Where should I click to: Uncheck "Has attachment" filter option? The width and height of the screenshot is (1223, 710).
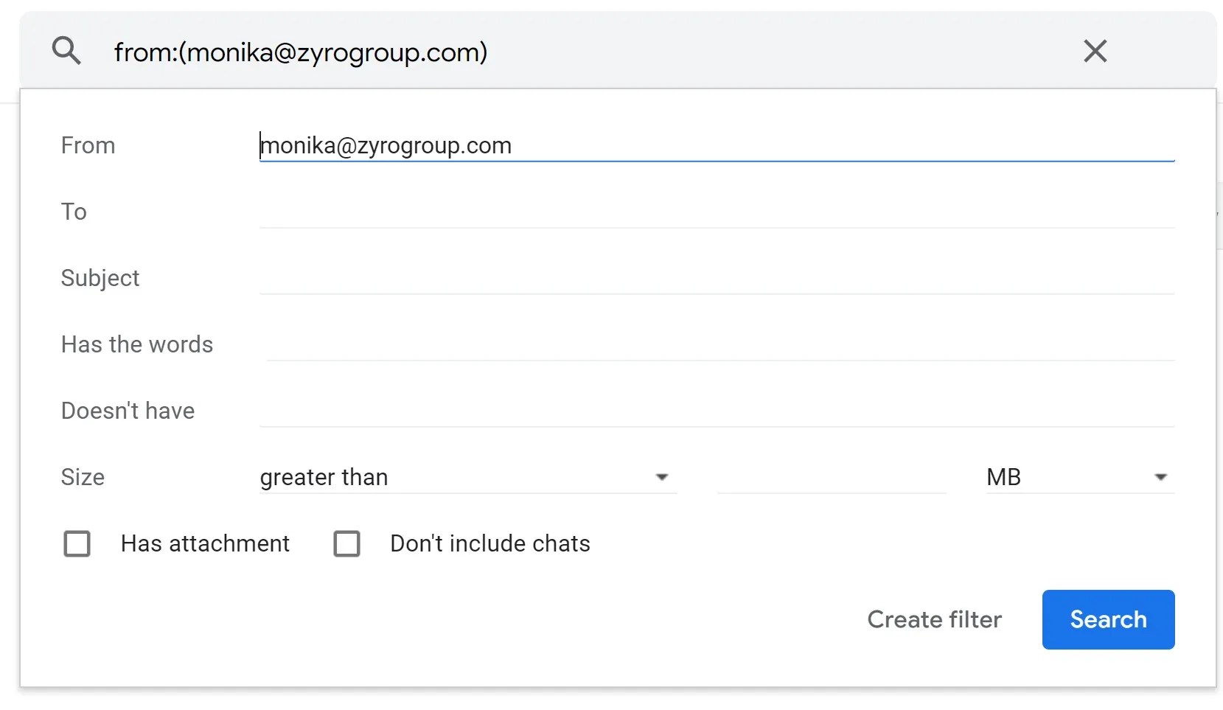[x=77, y=543]
